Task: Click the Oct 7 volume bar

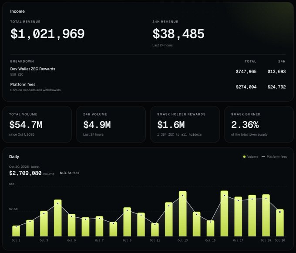Action: pos(99,226)
